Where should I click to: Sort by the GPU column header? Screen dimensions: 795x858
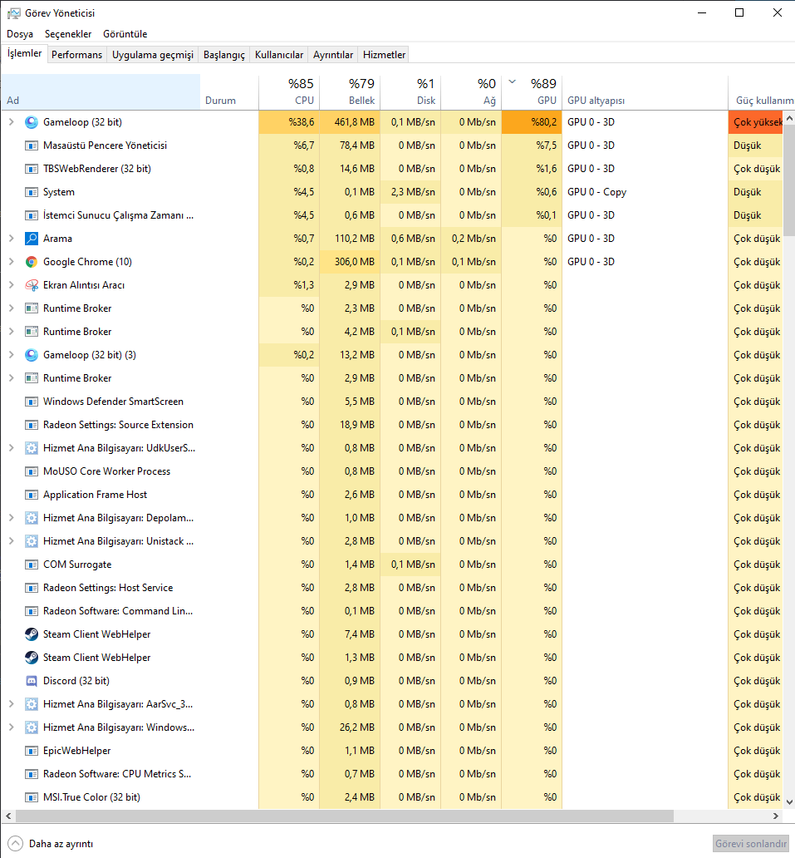(532, 92)
